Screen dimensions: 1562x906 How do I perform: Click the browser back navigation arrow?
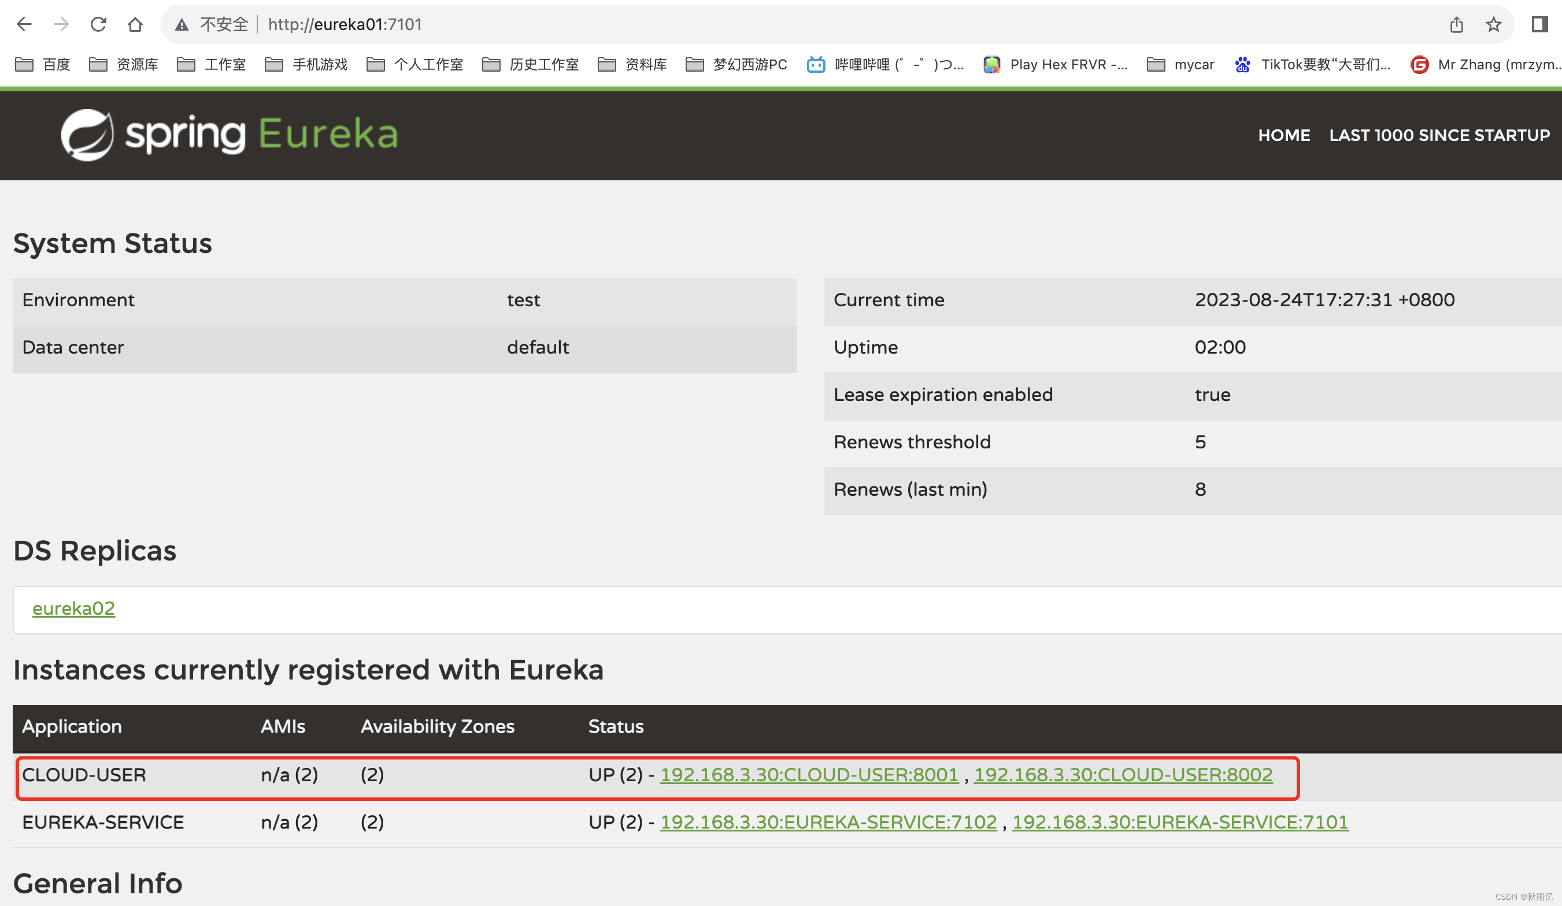click(24, 24)
